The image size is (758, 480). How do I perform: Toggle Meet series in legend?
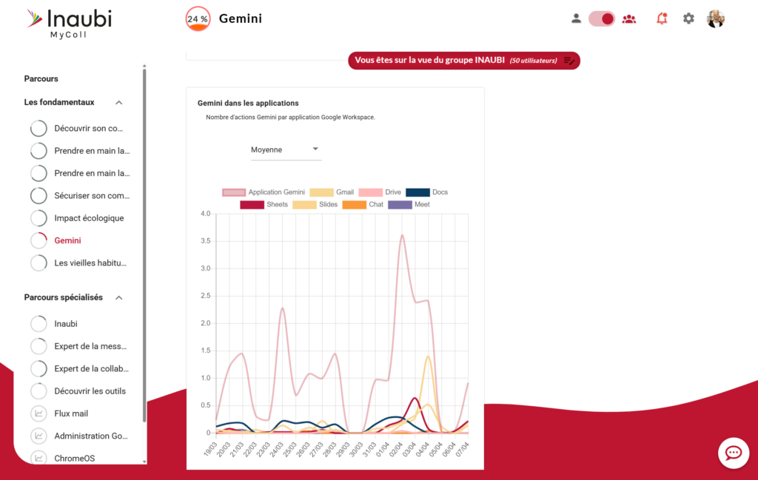pos(409,205)
